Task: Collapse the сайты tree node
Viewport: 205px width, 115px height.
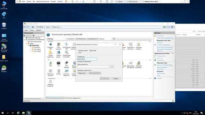Action: click(27, 43)
